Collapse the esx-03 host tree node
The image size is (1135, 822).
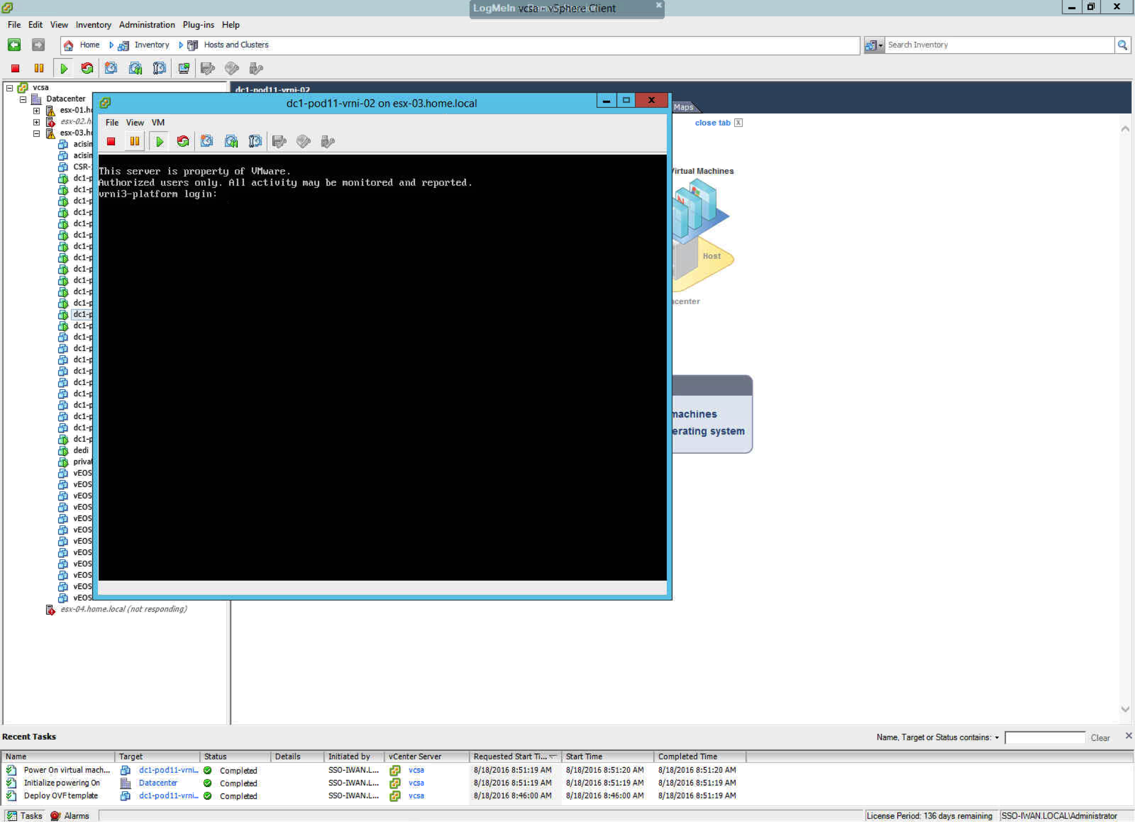36,134
